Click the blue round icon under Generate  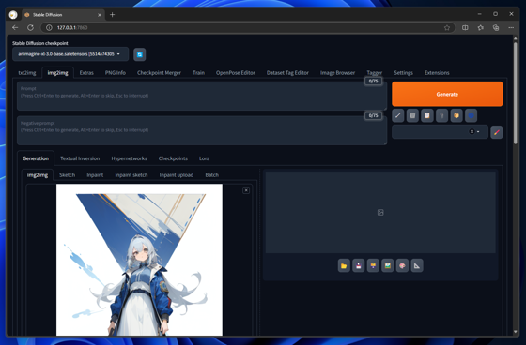click(x=471, y=115)
